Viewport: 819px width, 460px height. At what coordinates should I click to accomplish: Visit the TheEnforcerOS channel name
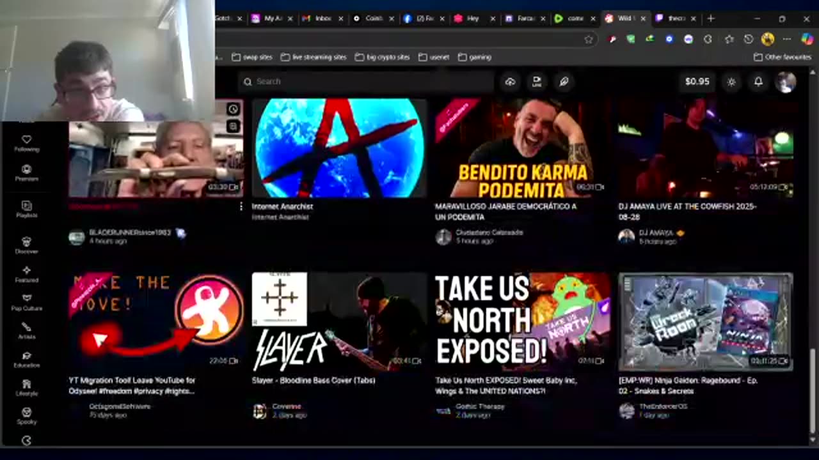coord(663,406)
